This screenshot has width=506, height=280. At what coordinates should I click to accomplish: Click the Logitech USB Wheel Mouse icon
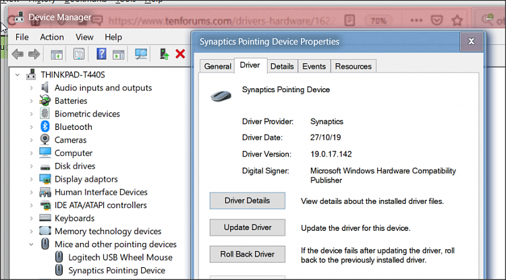point(59,257)
